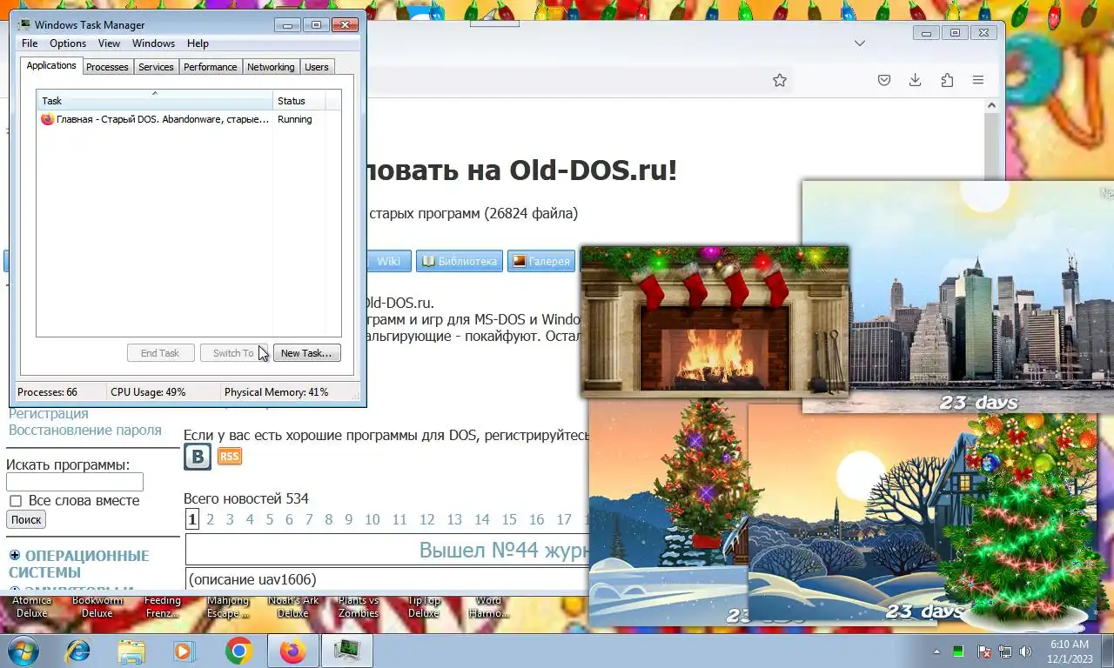Click the green CPU meter tray icon
This screenshot has height=668, width=1114.
click(958, 651)
